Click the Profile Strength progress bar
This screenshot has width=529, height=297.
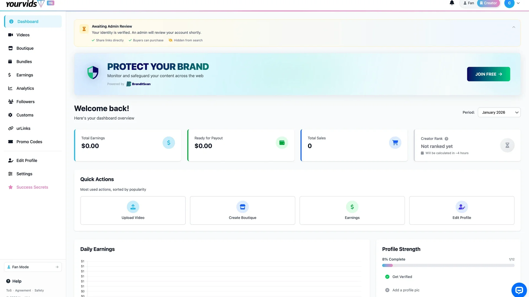[448, 265]
